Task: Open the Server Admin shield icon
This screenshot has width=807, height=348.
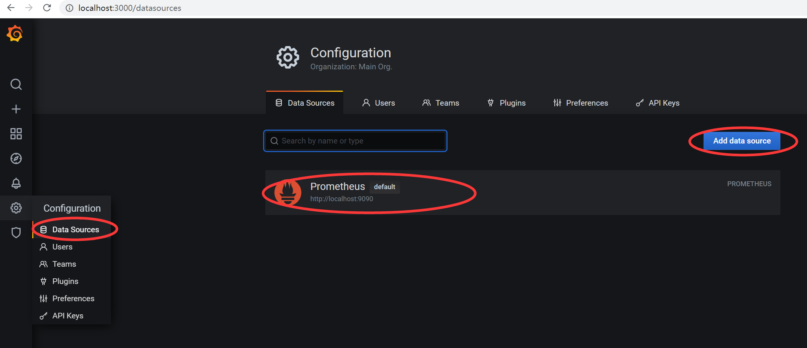Action: tap(16, 233)
